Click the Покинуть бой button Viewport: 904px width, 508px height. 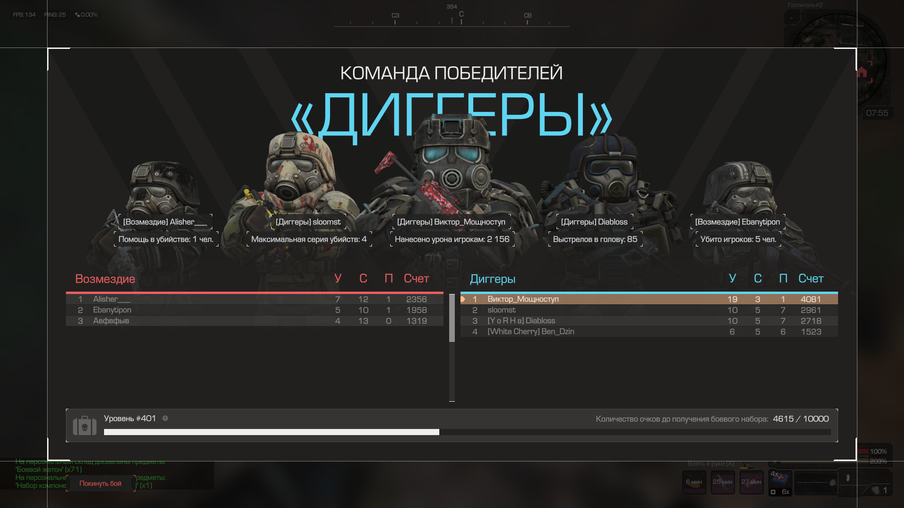coord(100,484)
